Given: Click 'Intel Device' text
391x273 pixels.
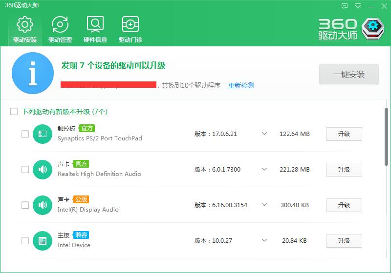Looking at the screenshot, I should pos(74,245).
